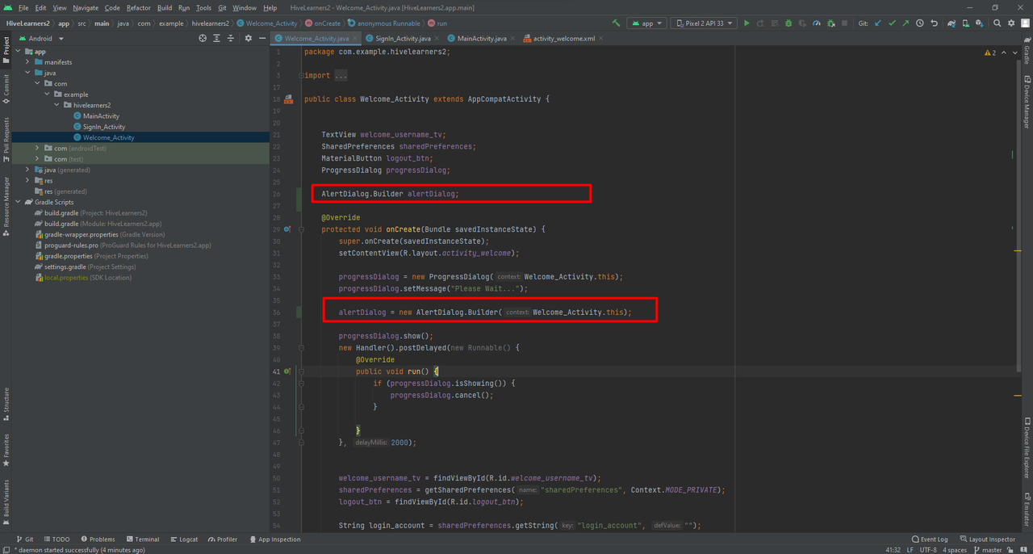Toggle the Commit tool window tab
The height and width of the screenshot is (554, 1033).
[x=6, y=89]
